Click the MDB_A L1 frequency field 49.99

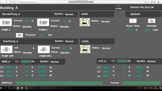26,62
